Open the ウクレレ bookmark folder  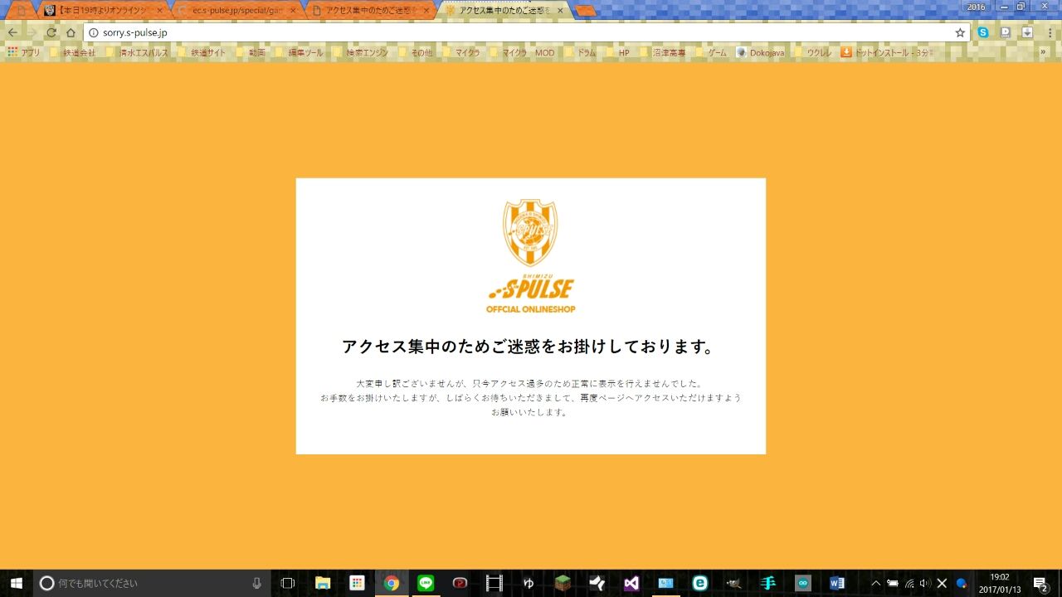(814, 52)
